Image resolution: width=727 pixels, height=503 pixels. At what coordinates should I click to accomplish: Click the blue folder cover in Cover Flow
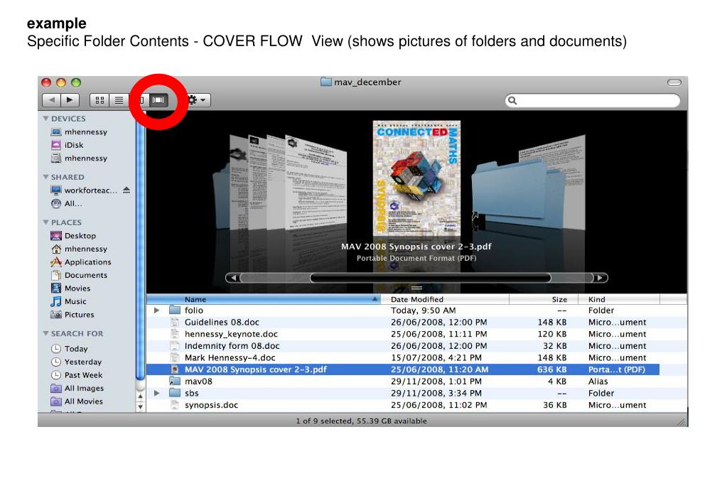(x=510, y=190)
